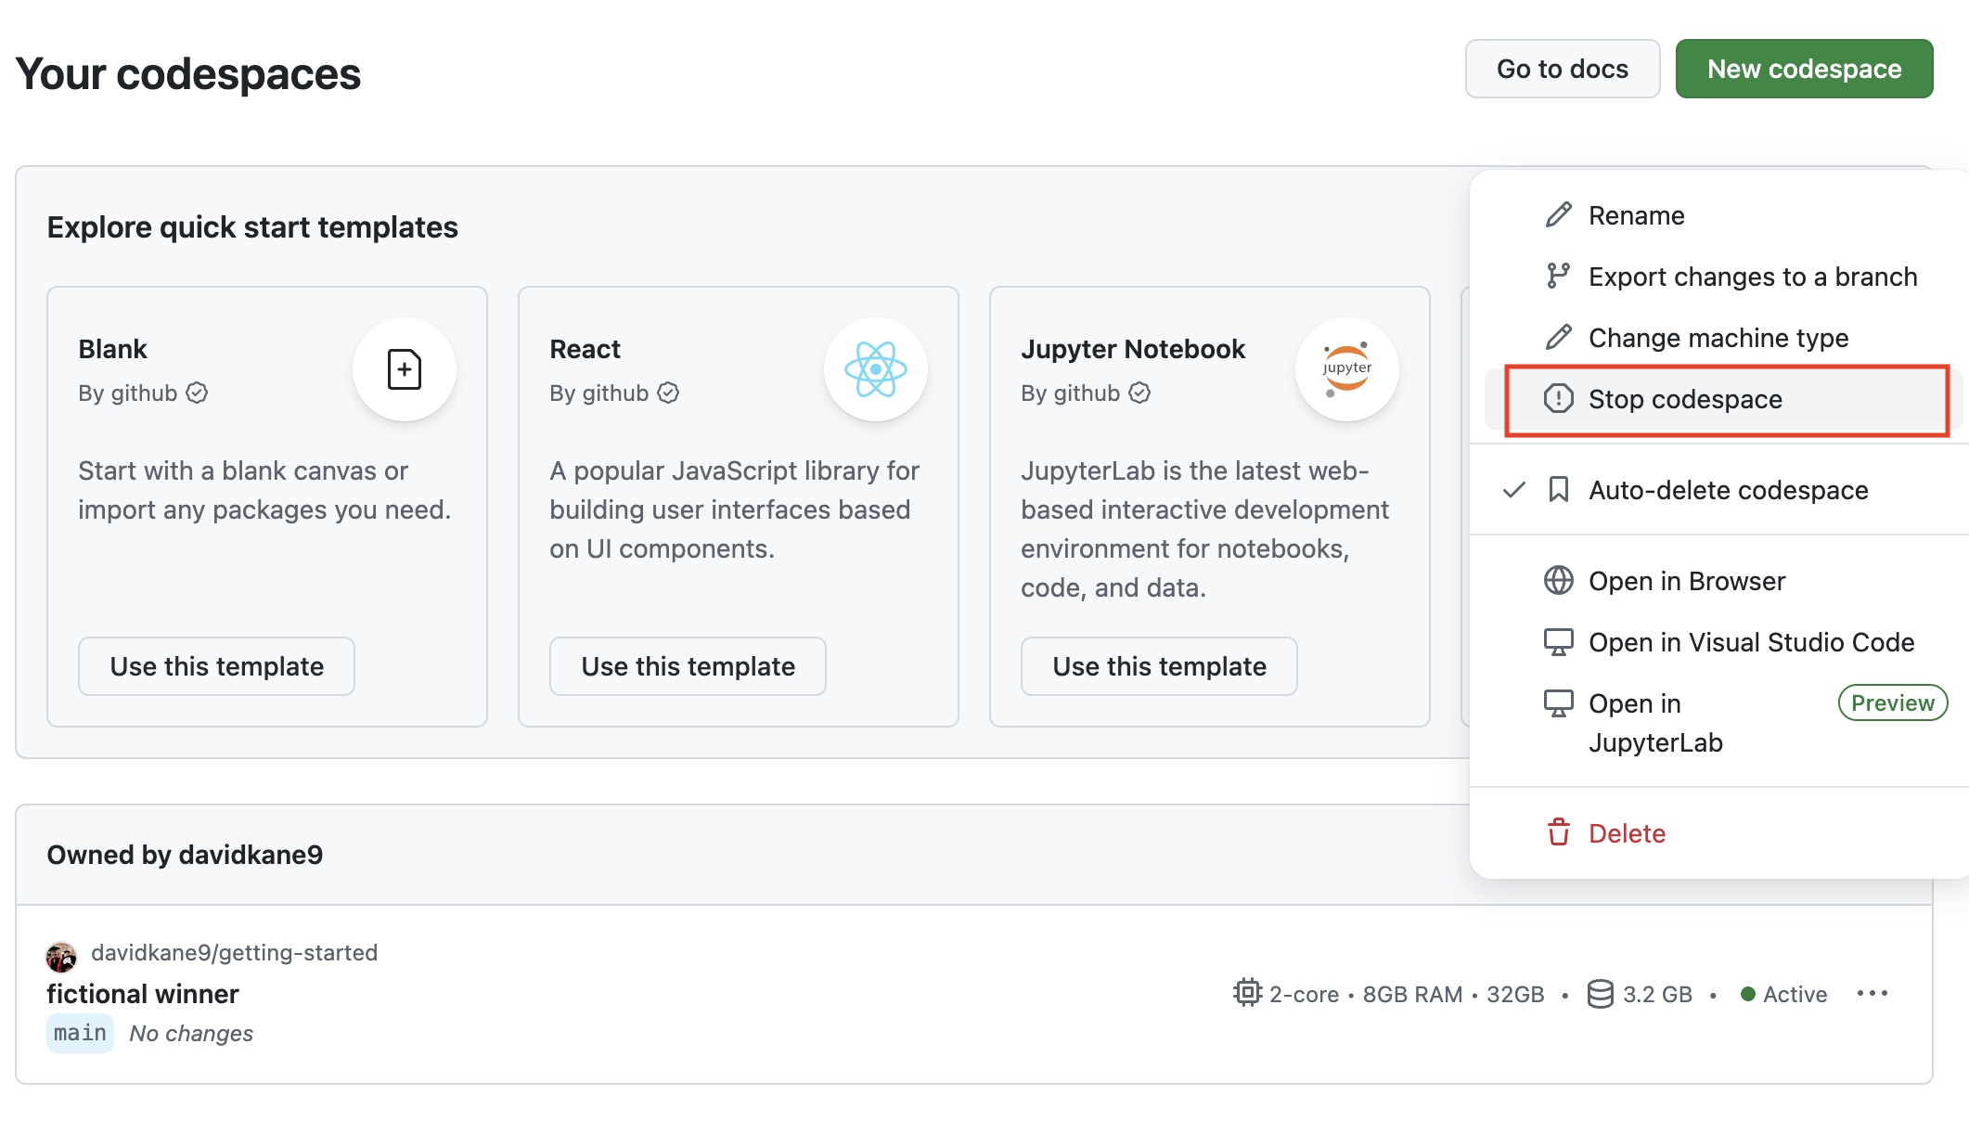Click the globe icon for Open in Browser
The image size is (1969, 1134).
tap(1558, 580)
